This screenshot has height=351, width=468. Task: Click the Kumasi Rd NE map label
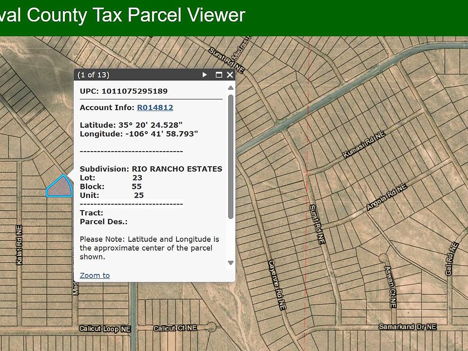[364, 145]
